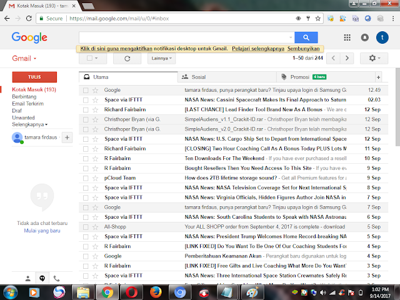Add a new inbox tab category
Image resolution: width=400 pixels, height=300 pixels.
pyautogui.click(x=378, y=77)
